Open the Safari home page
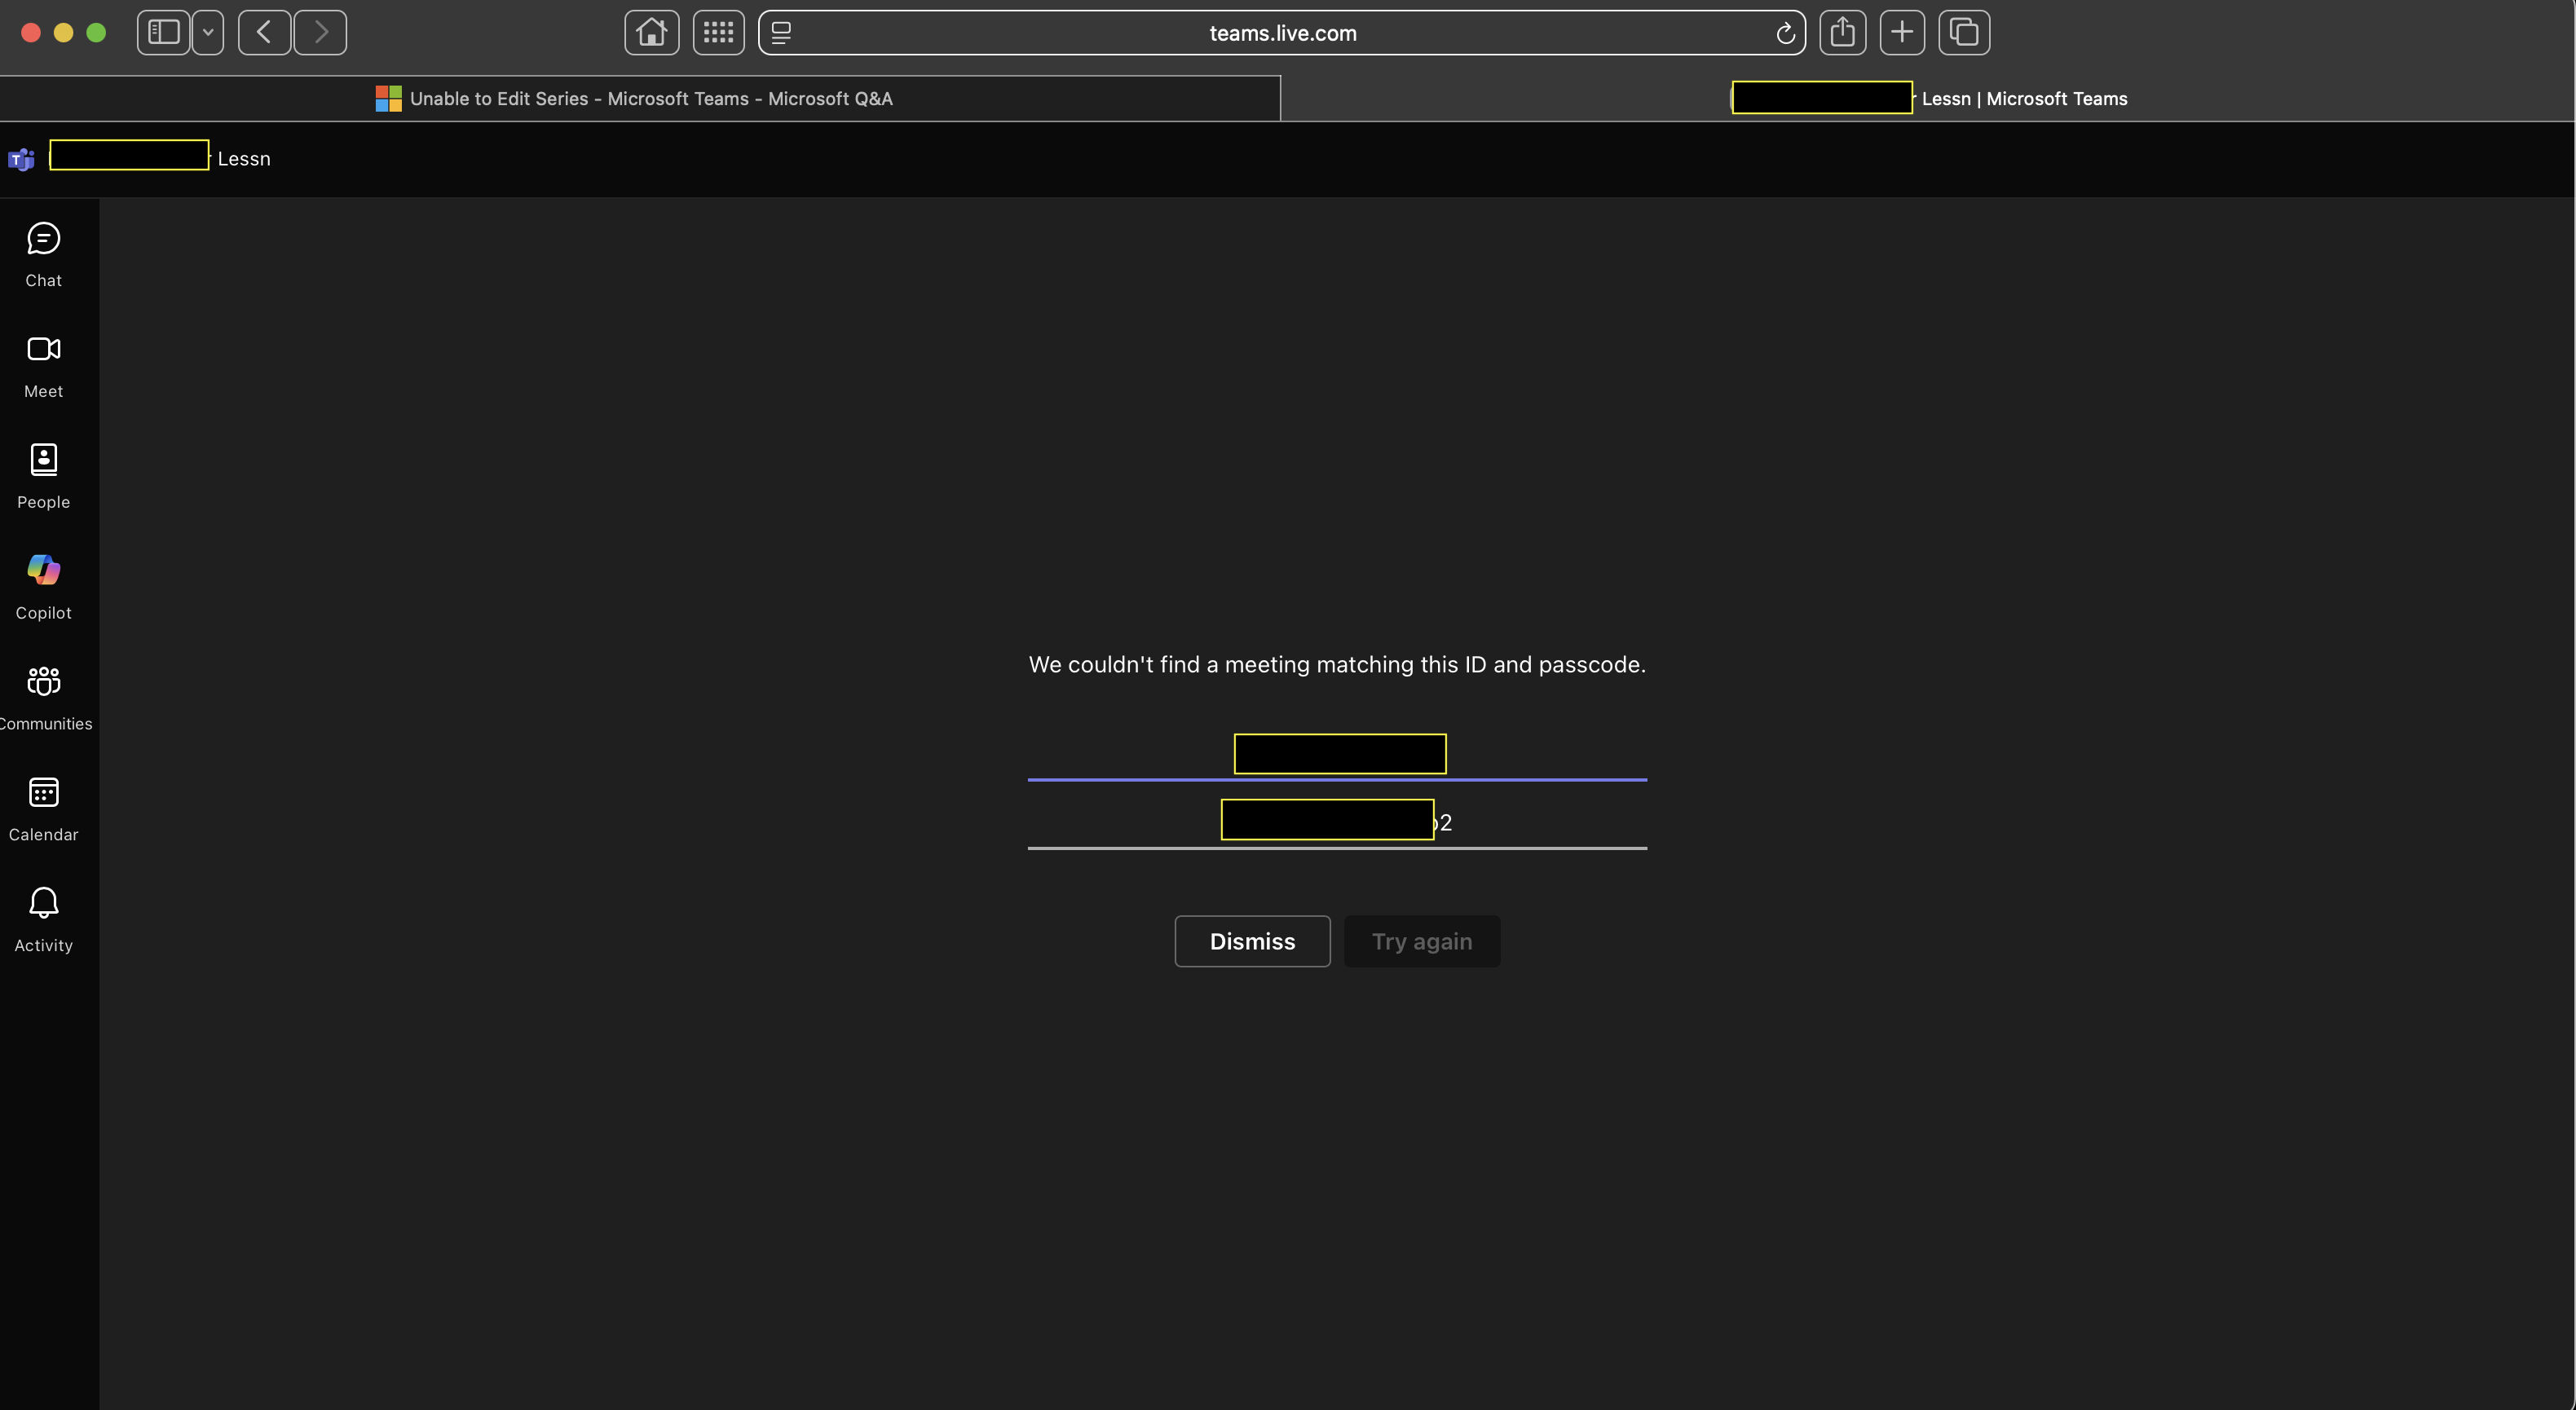 (651, 32)
